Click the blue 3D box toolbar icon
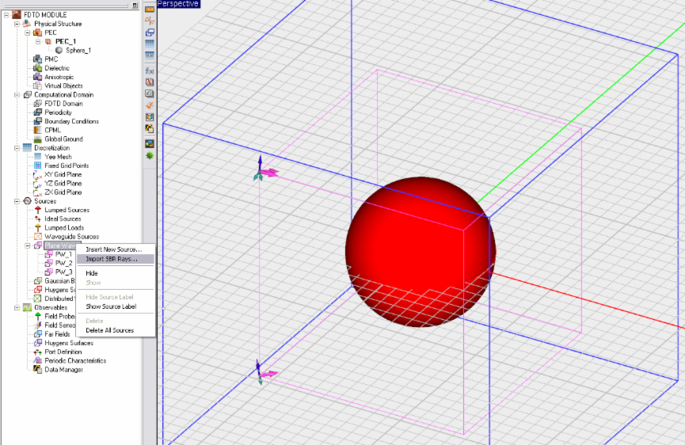685x445 pixels. click(x=149, y=32)
